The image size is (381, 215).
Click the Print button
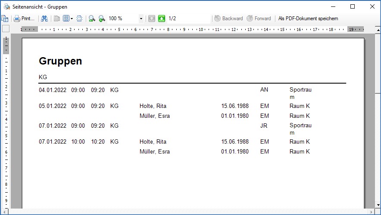tap(24, 18)
